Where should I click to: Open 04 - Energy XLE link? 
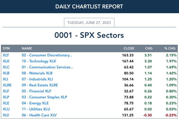pos(35,103)
